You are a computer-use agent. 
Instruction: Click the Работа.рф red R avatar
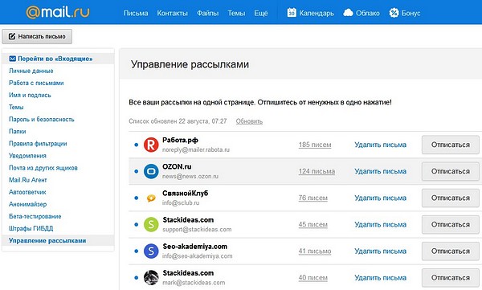tap(151, 145)
